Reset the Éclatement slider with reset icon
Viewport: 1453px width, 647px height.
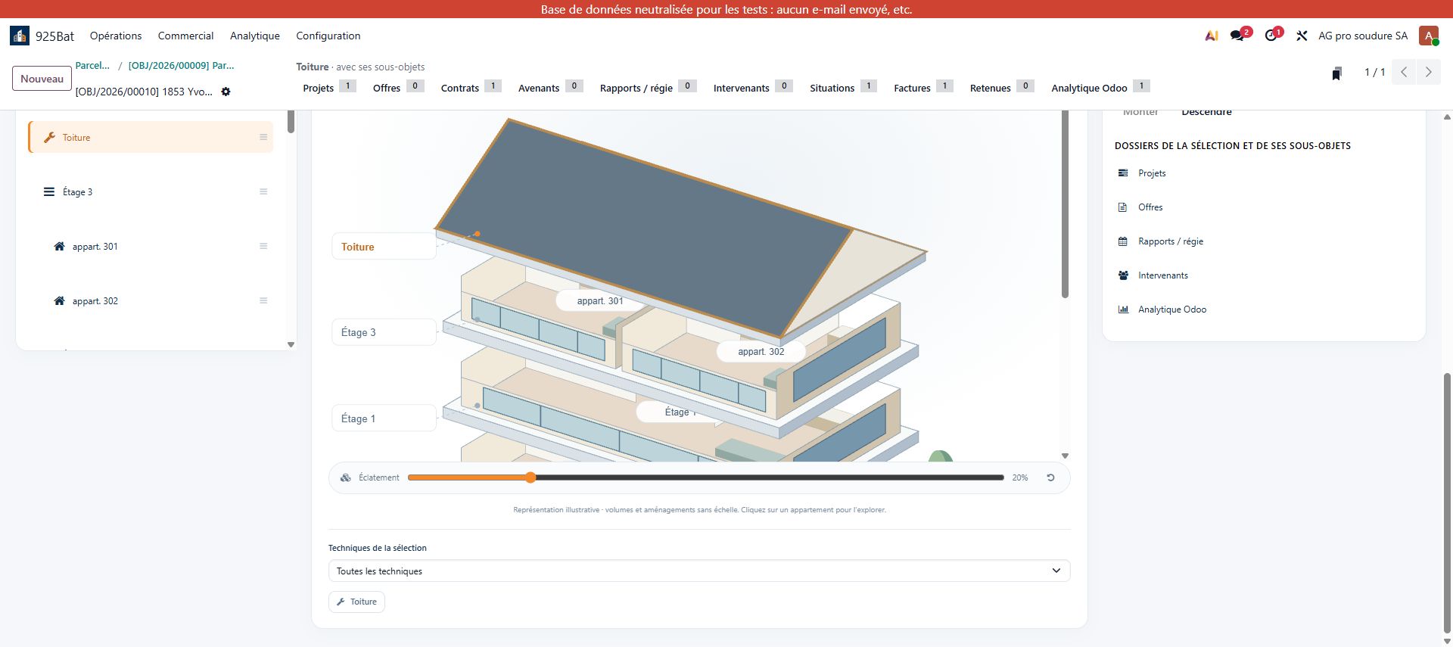coord(1050,477)
